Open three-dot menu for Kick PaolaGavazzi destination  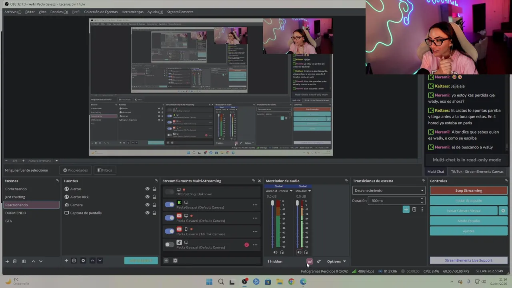[255, 205]
